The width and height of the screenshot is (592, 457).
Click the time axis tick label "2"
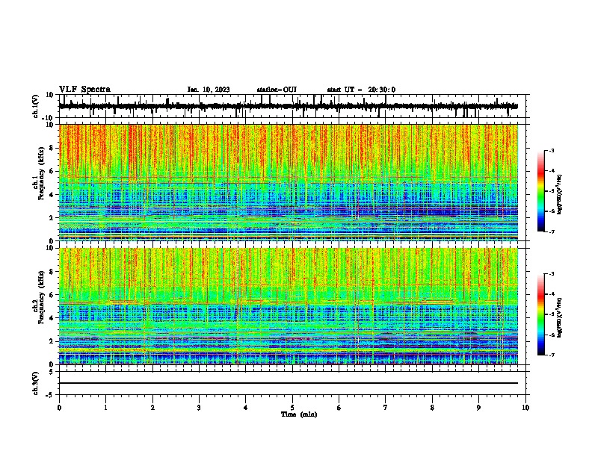(x=152, y=408)
